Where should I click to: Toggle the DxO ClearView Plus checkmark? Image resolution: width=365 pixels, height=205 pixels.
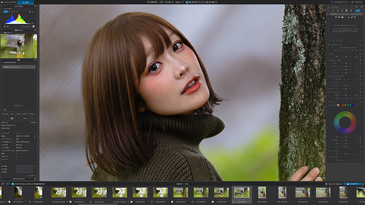[x=329, y=76]
